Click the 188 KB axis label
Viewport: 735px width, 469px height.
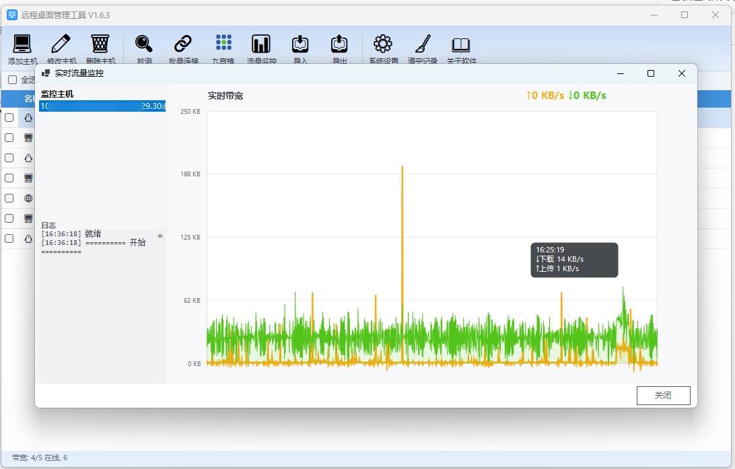[x=190, y=174]
